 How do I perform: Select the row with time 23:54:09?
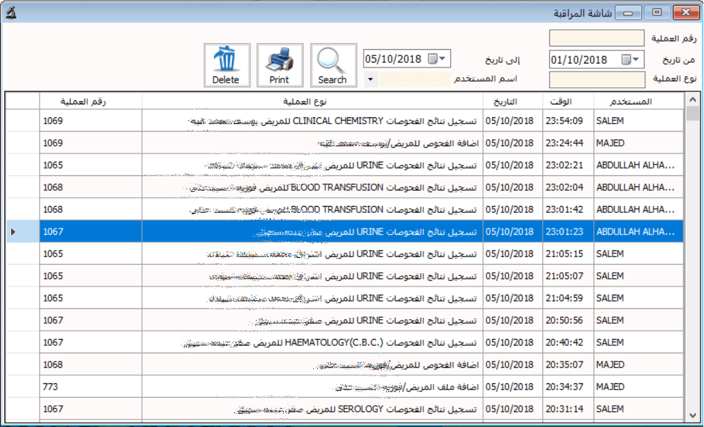(341, 121)
